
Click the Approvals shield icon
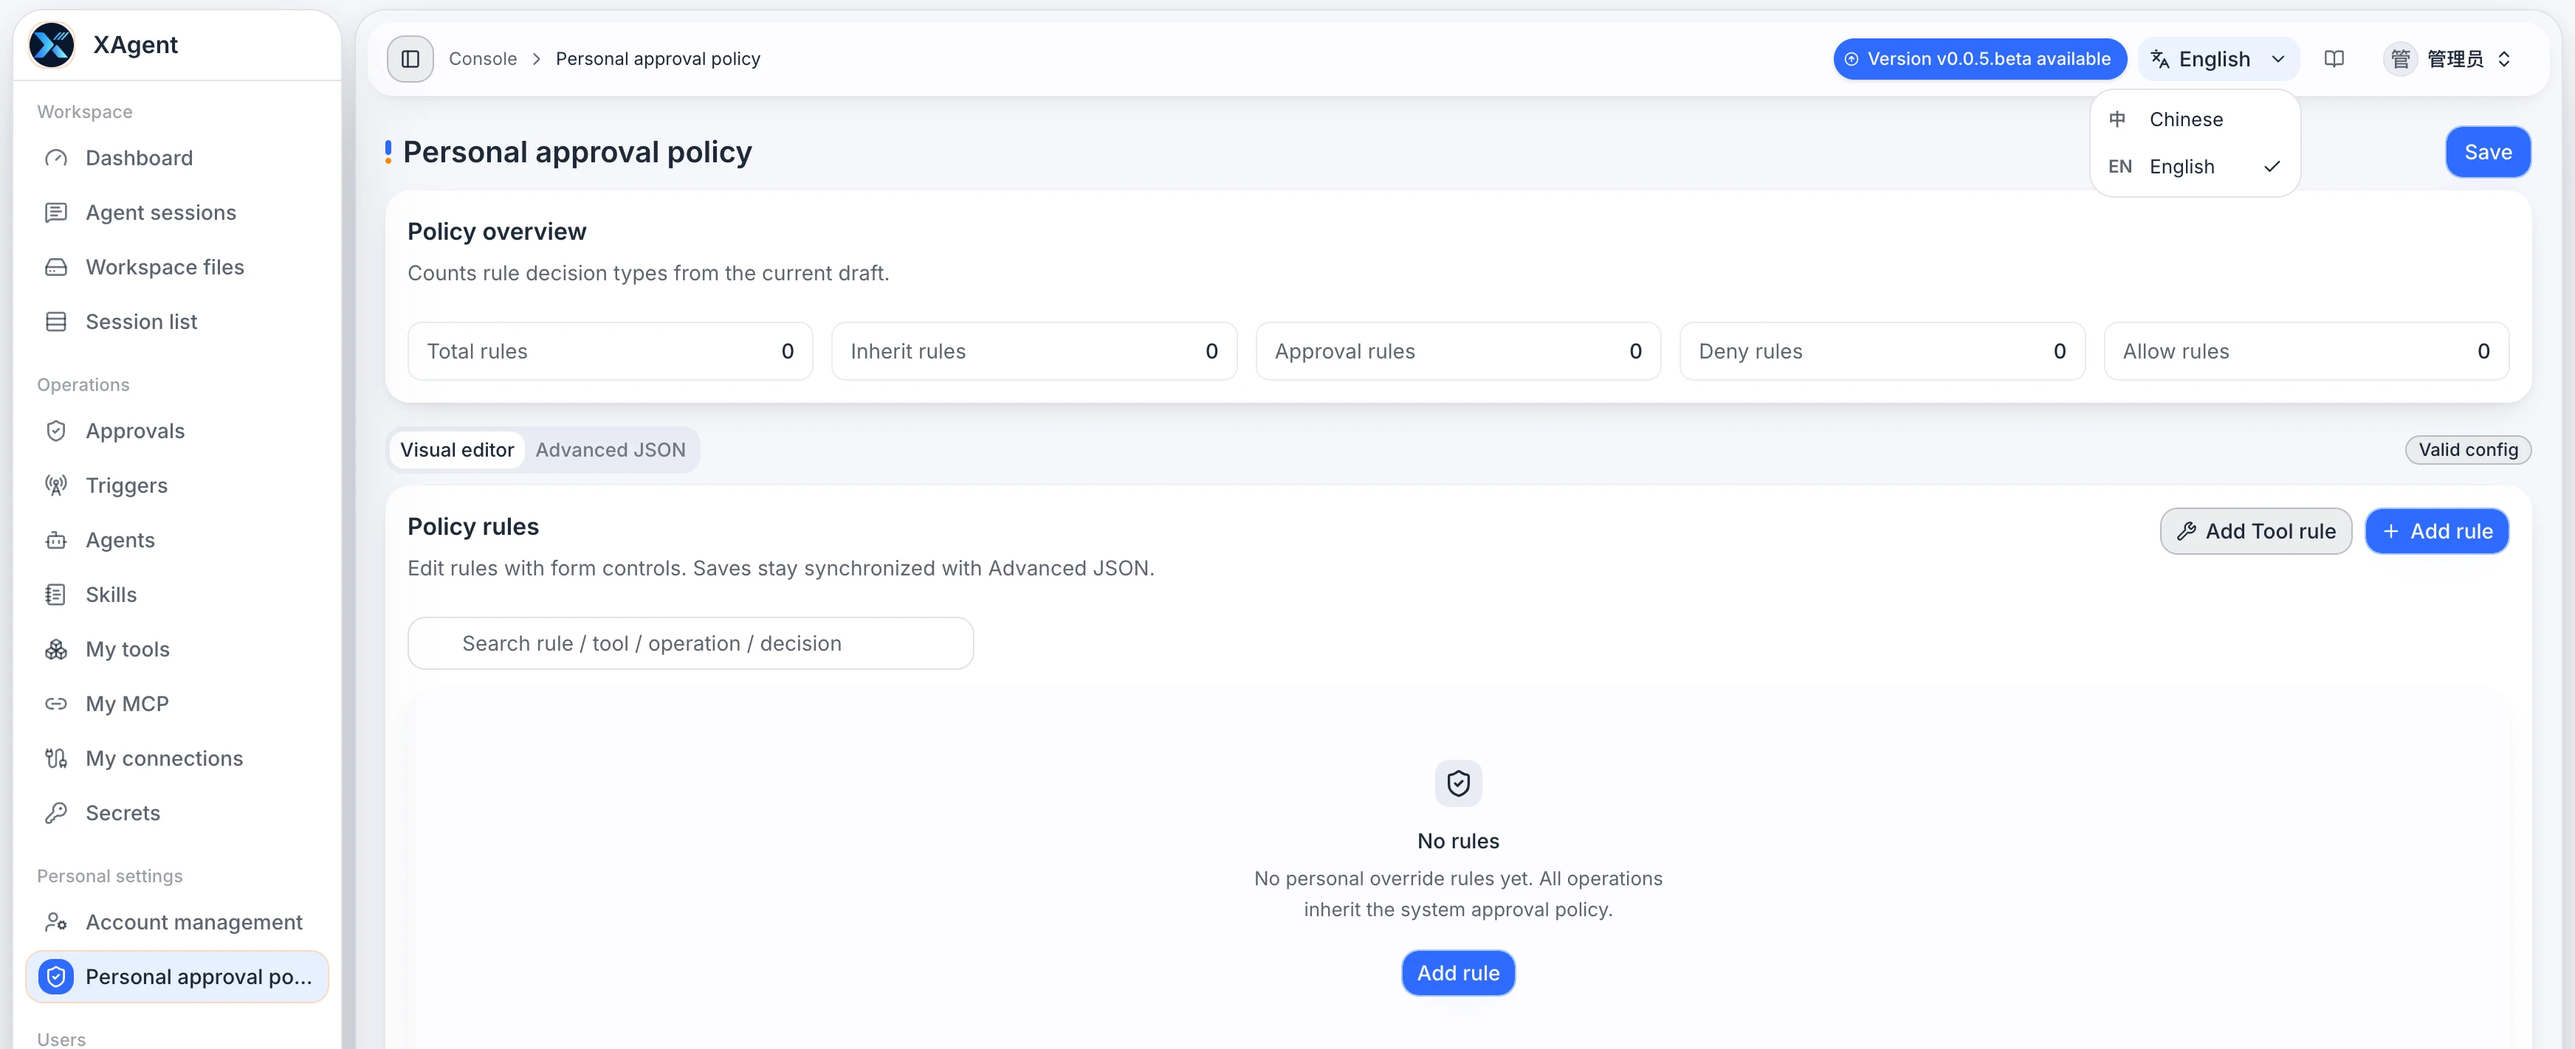[x=56, y=431]
